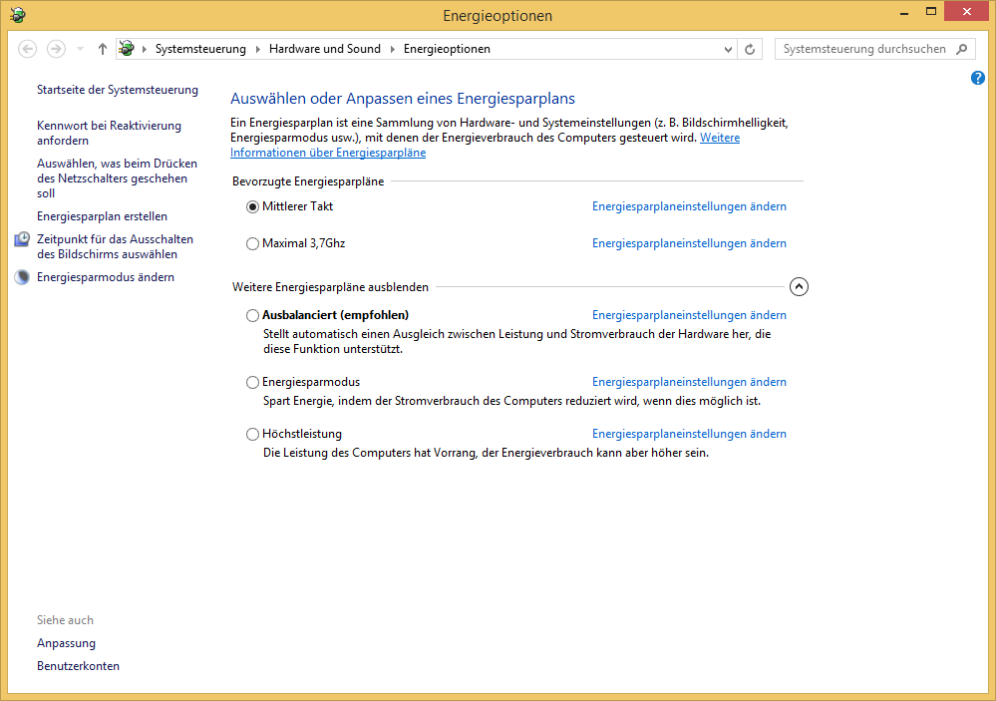Click the monitor clock icon in sidebar

point(22,239)
